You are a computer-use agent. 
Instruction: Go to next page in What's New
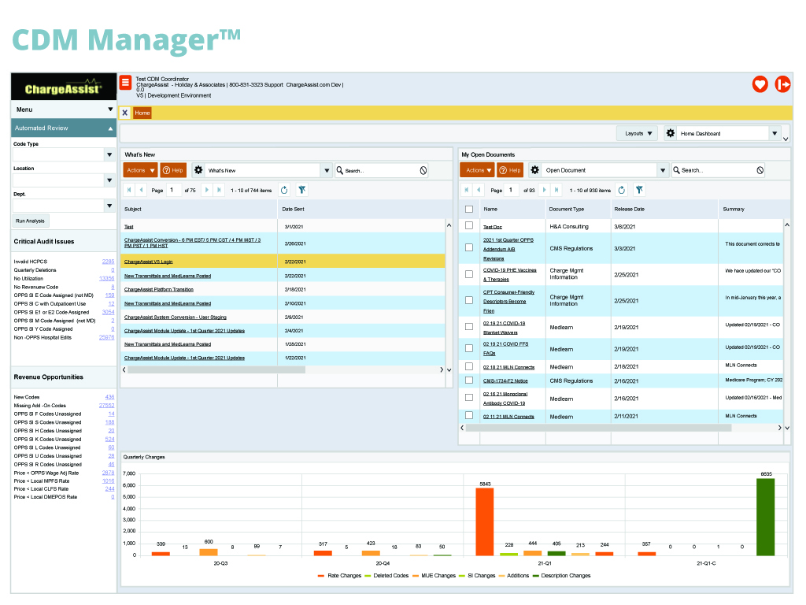(x=207, y=190)
